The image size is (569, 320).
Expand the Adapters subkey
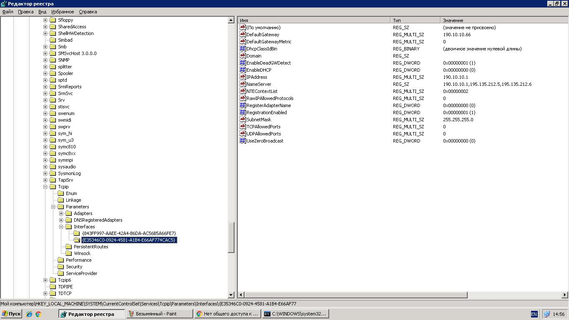pyautogui.click(x=61, y=213)
